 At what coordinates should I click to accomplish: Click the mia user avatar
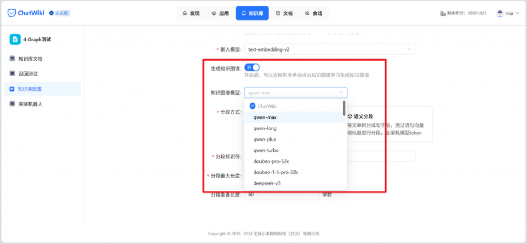500,13
